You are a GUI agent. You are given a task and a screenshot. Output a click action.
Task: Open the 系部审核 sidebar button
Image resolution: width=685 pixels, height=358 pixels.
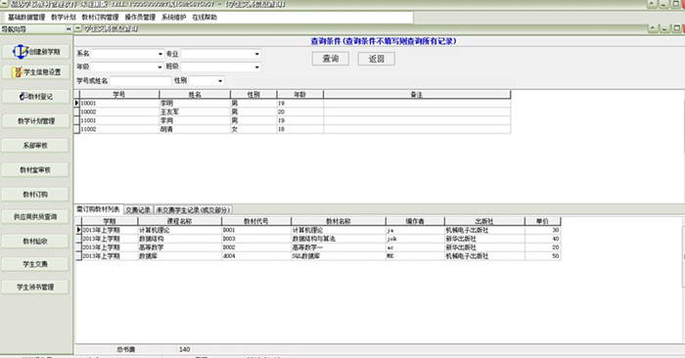(x=35, y=146)
